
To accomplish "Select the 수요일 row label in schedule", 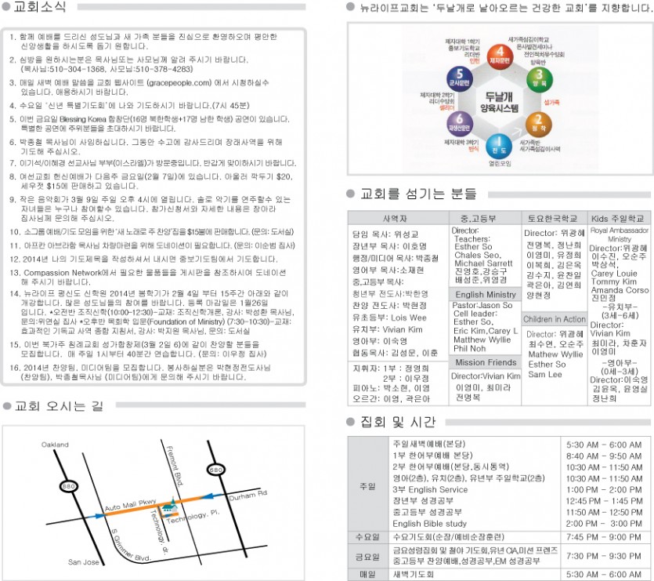I will [x=367, y=537].
